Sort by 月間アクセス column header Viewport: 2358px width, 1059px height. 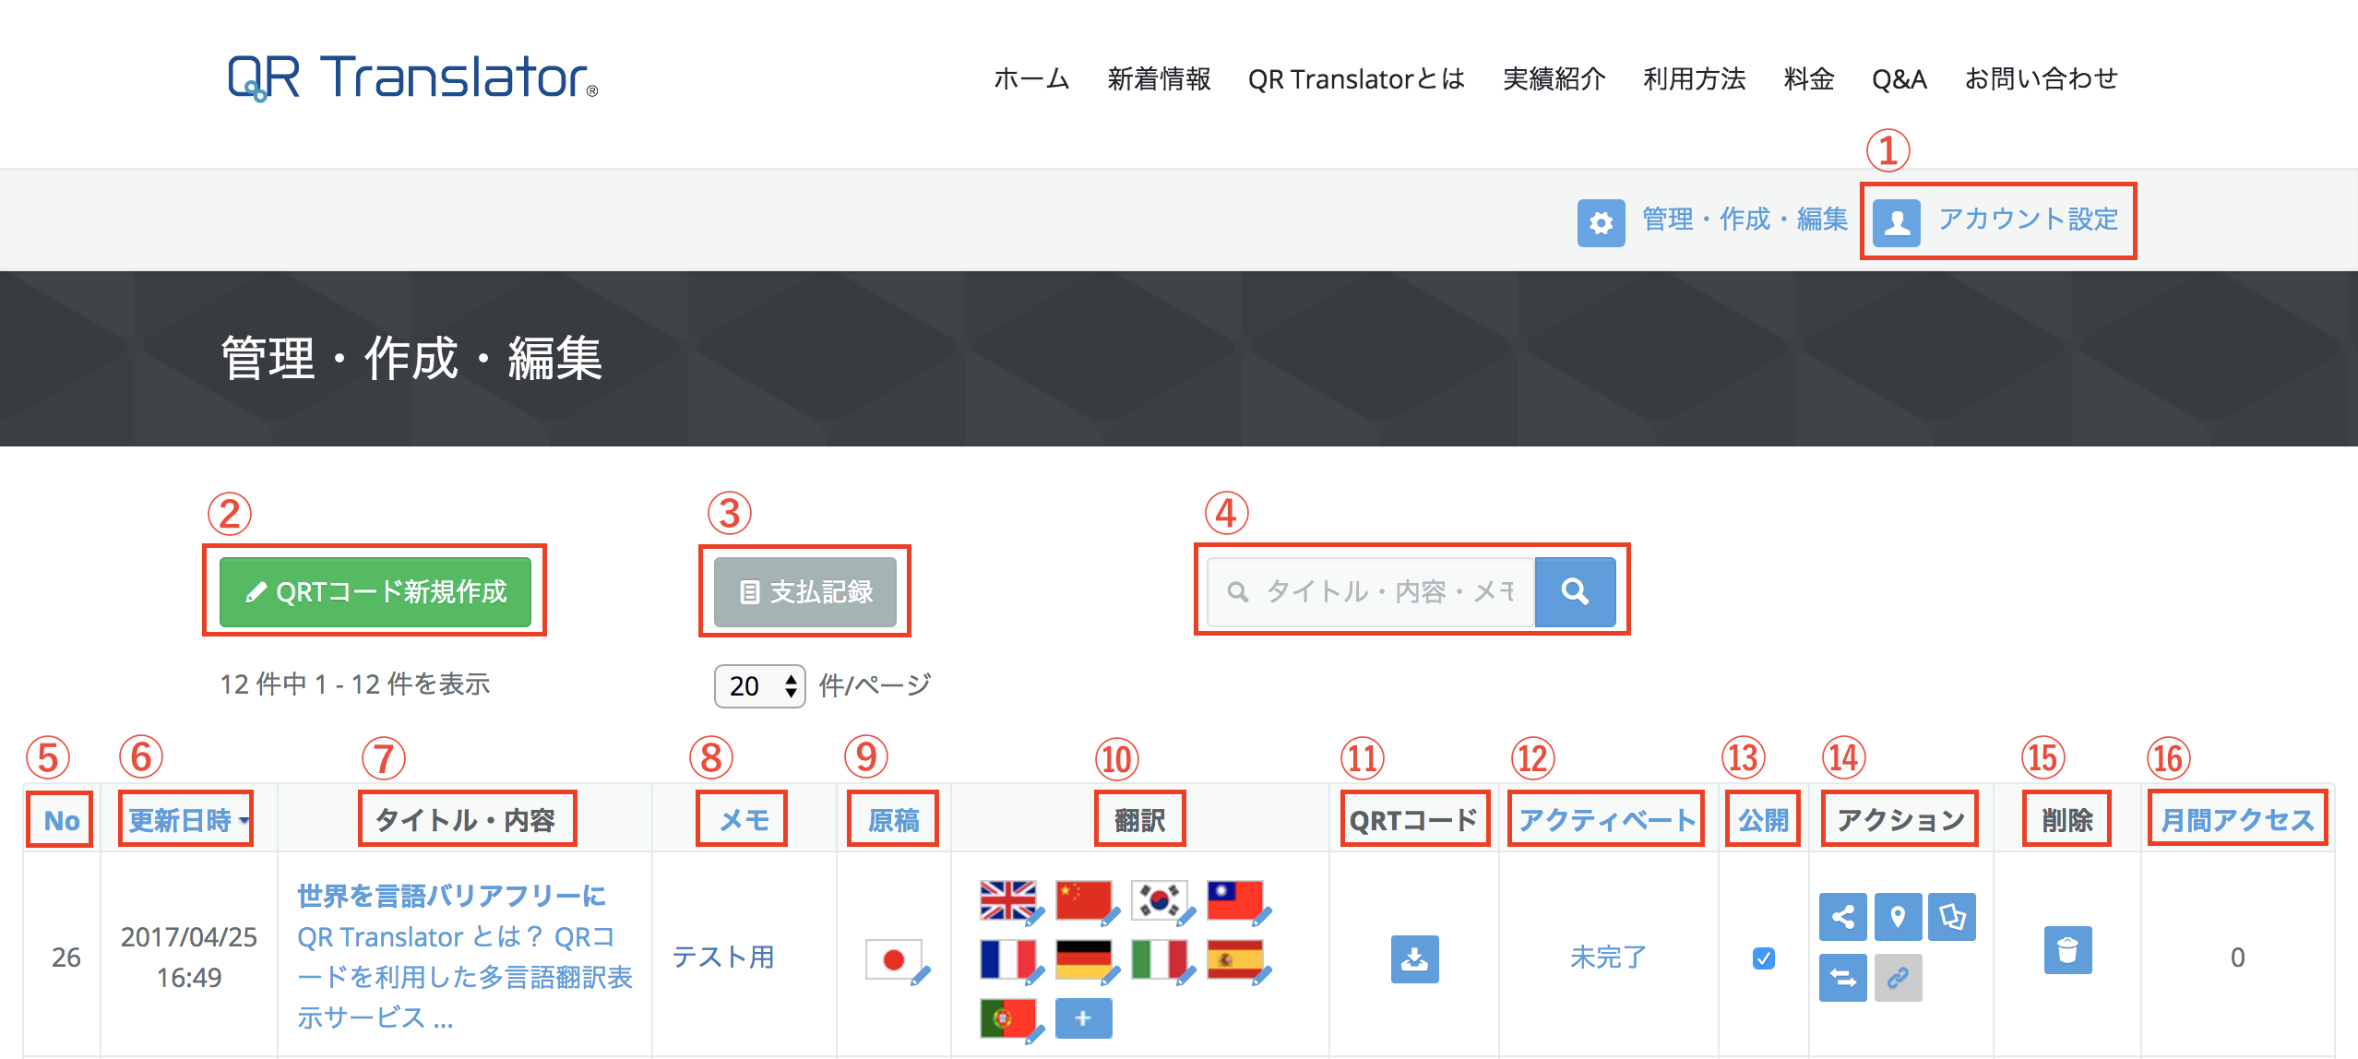(2238, 820)
